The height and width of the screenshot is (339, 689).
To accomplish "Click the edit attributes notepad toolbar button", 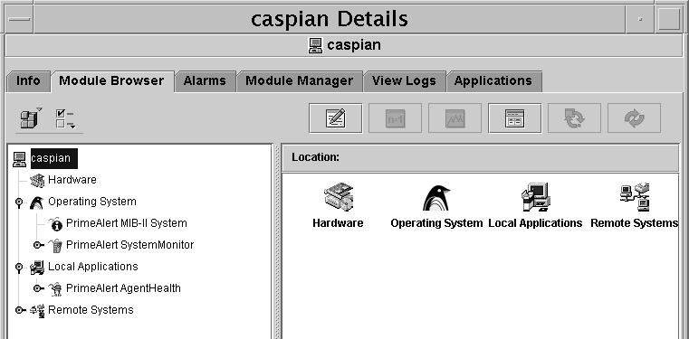I will click(336, 118).
